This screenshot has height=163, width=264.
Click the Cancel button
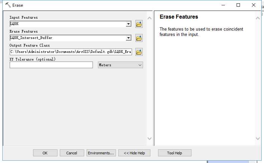[x=72, y=153]
